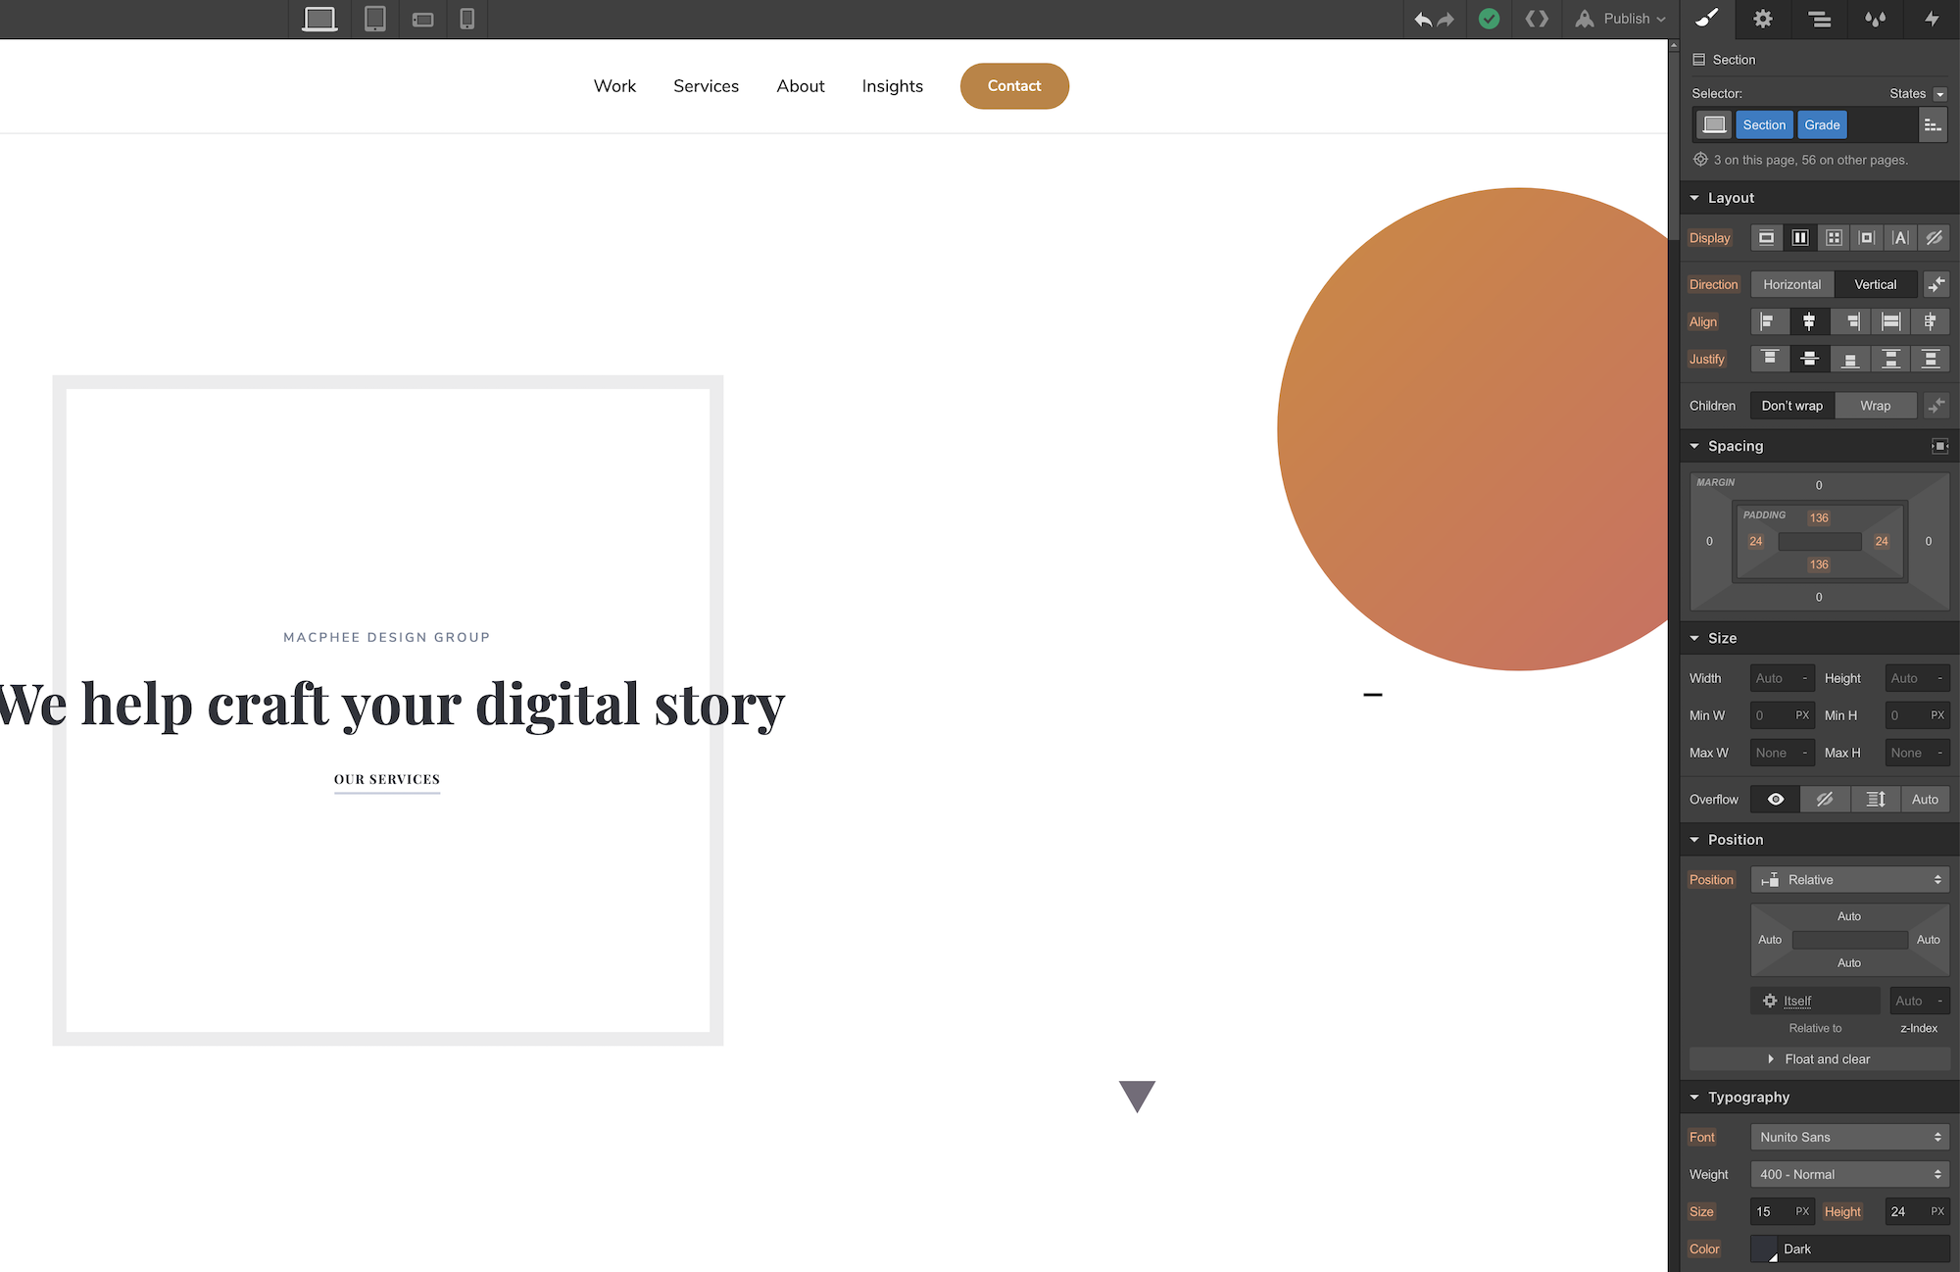The height and width of the screenshot is (1272, 1960).
Task: Set flex direction to Horizontal
Action: point(1791,284)
